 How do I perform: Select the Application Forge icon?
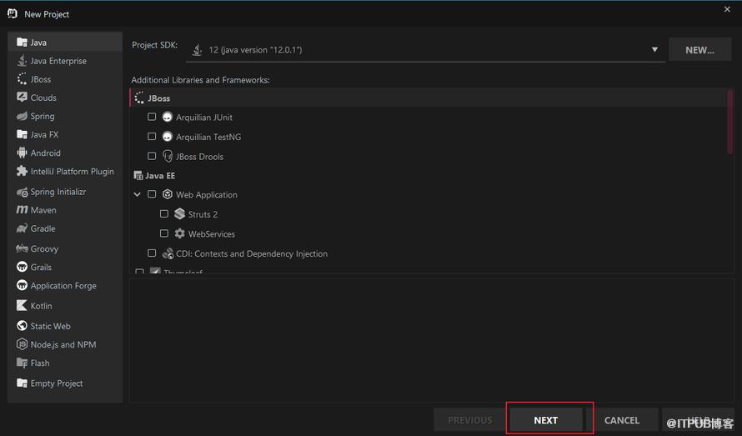(22, 285)
